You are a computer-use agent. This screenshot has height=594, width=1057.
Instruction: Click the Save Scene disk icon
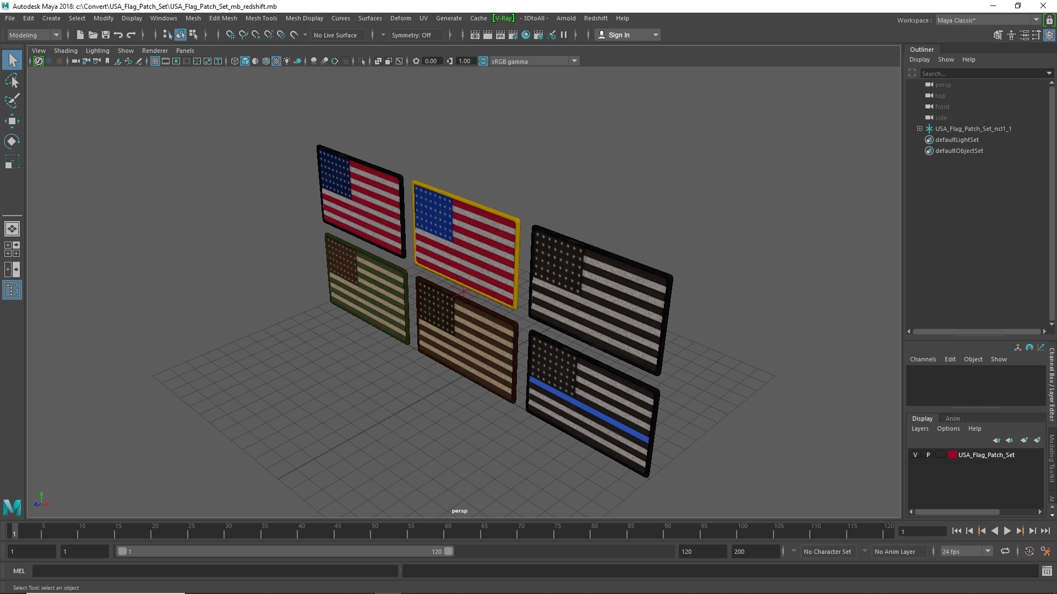point(105,35)
